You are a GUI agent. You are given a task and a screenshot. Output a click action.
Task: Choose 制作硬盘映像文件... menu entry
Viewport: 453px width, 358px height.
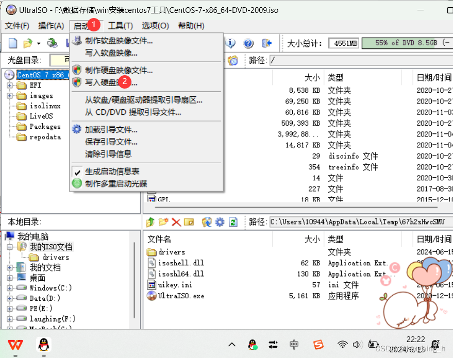tap(146, 70)
